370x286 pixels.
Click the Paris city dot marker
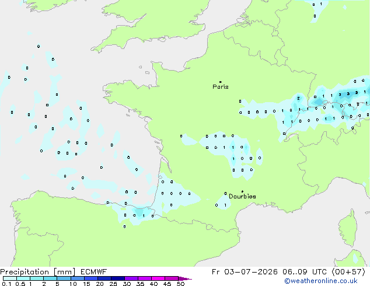221,82
